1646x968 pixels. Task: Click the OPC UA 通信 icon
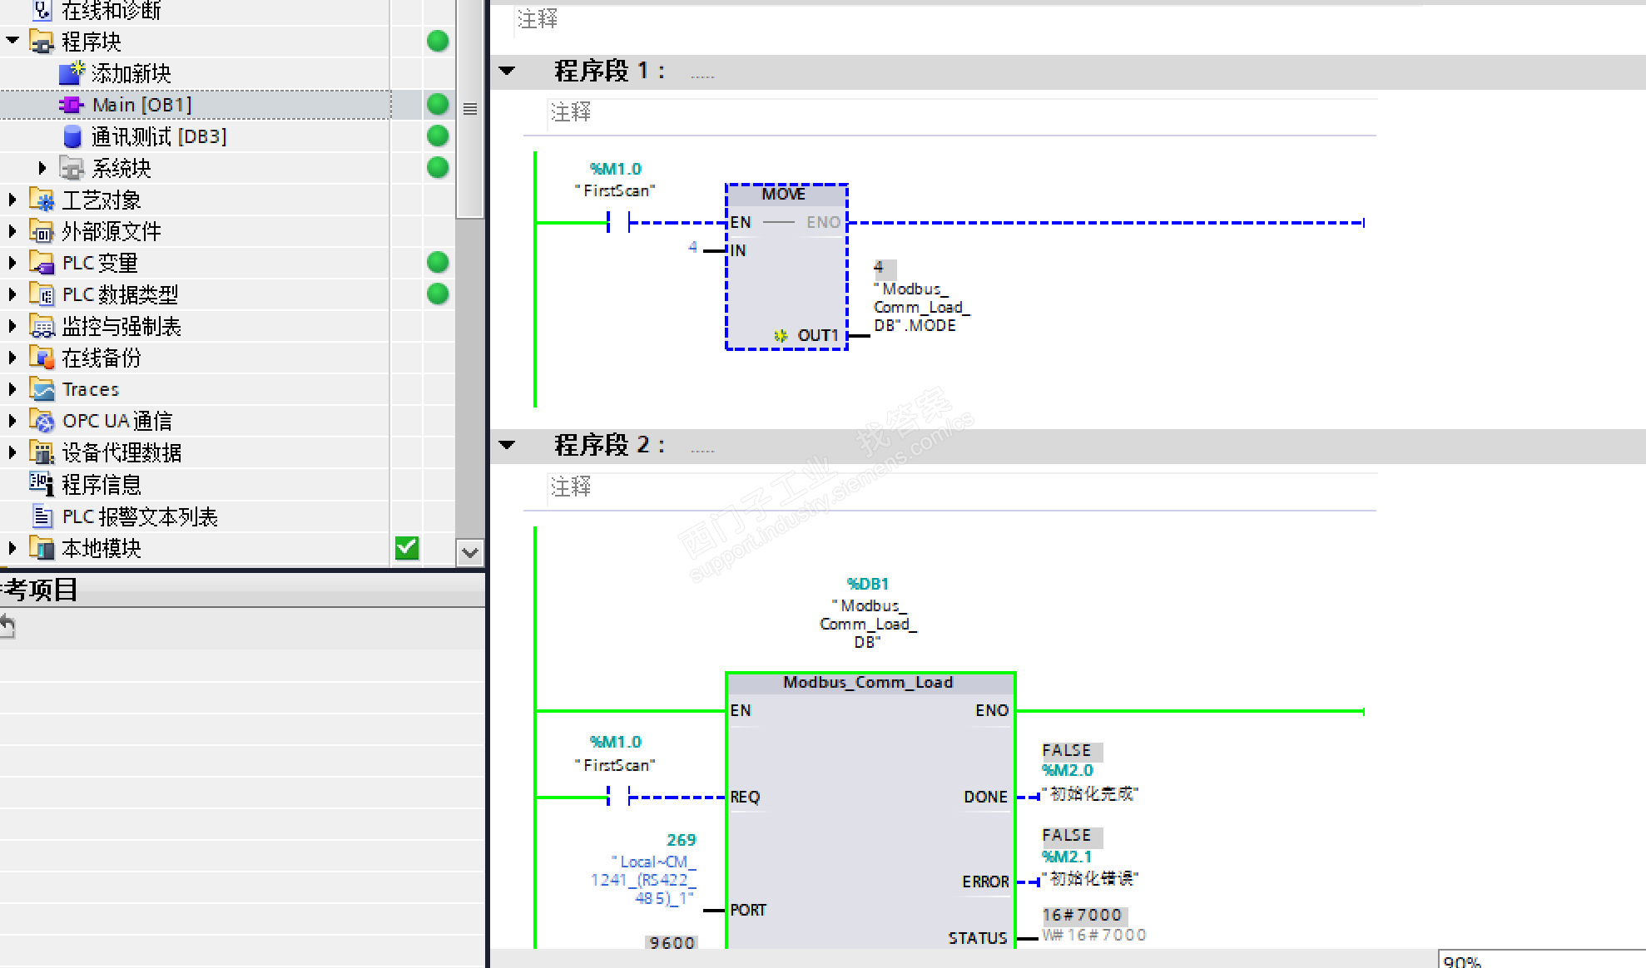coord(42,421)
